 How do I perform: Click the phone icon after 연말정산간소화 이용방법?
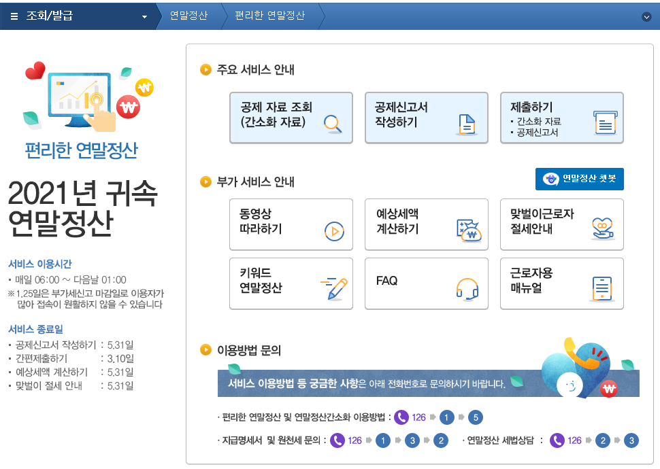pyautogui.click(x=401, y=417)
